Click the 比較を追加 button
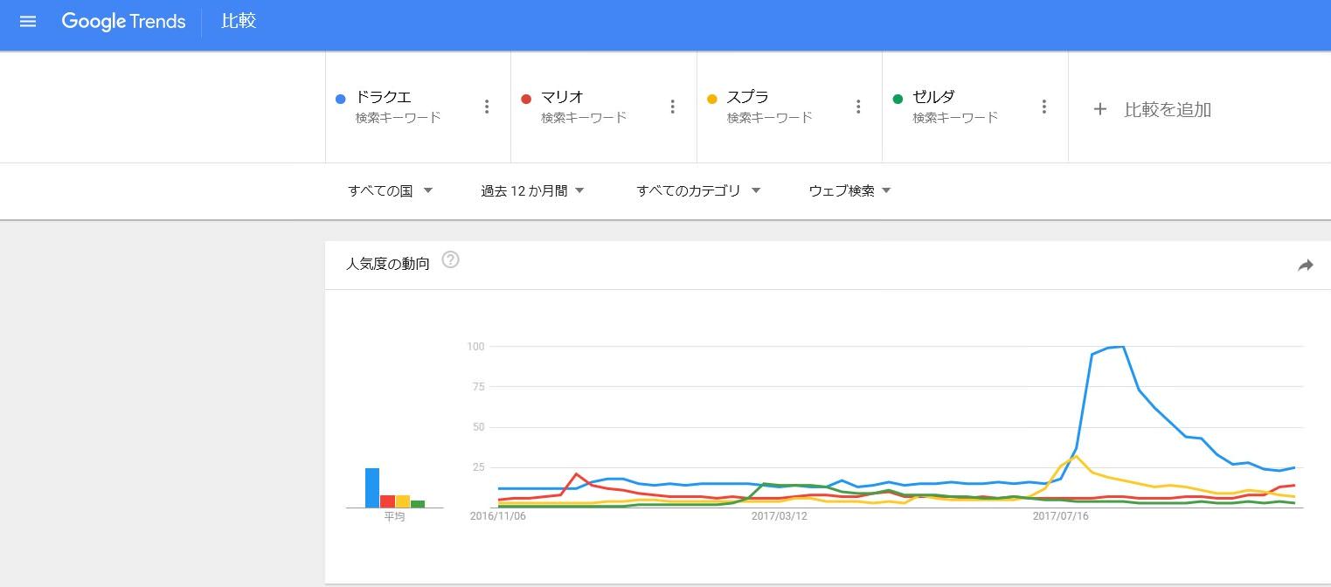The image size is (1331, 587). coord(1168,109)
